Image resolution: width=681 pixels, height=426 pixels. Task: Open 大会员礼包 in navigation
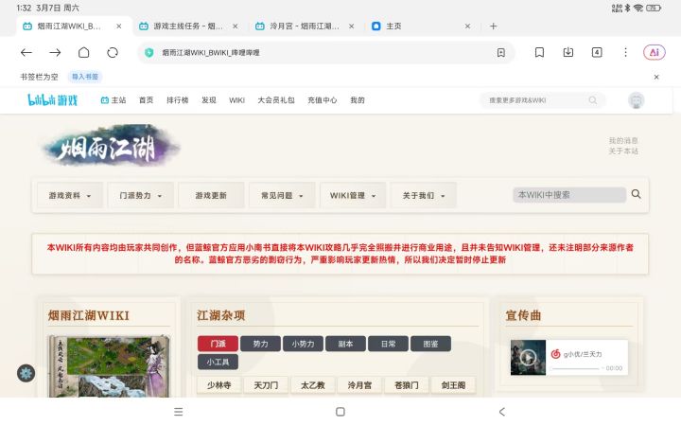(276, 100)
